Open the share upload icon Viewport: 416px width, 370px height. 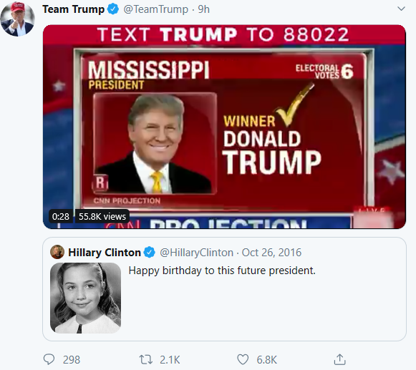pyautogui.click(x=339, y=359)
